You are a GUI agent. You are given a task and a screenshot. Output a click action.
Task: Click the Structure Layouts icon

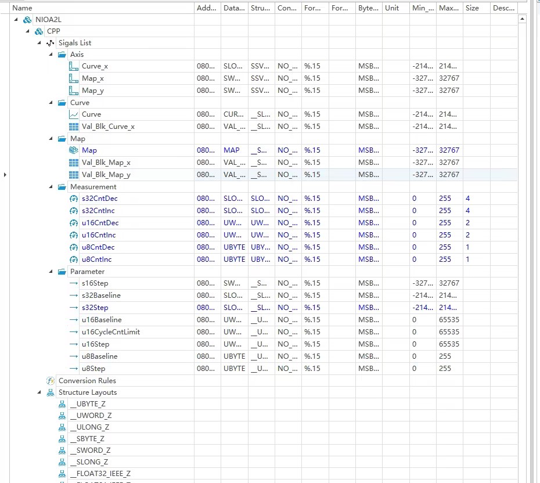pos(51,392)
